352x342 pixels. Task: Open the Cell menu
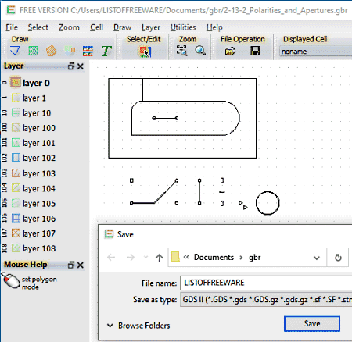[96, 27]
